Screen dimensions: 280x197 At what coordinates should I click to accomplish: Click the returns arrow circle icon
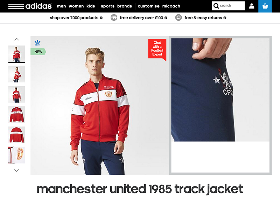178,18
